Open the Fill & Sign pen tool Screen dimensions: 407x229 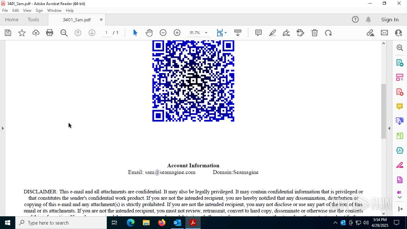tap(286, 33)
